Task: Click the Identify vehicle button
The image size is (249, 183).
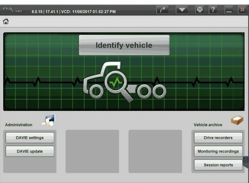Action: 124,45
